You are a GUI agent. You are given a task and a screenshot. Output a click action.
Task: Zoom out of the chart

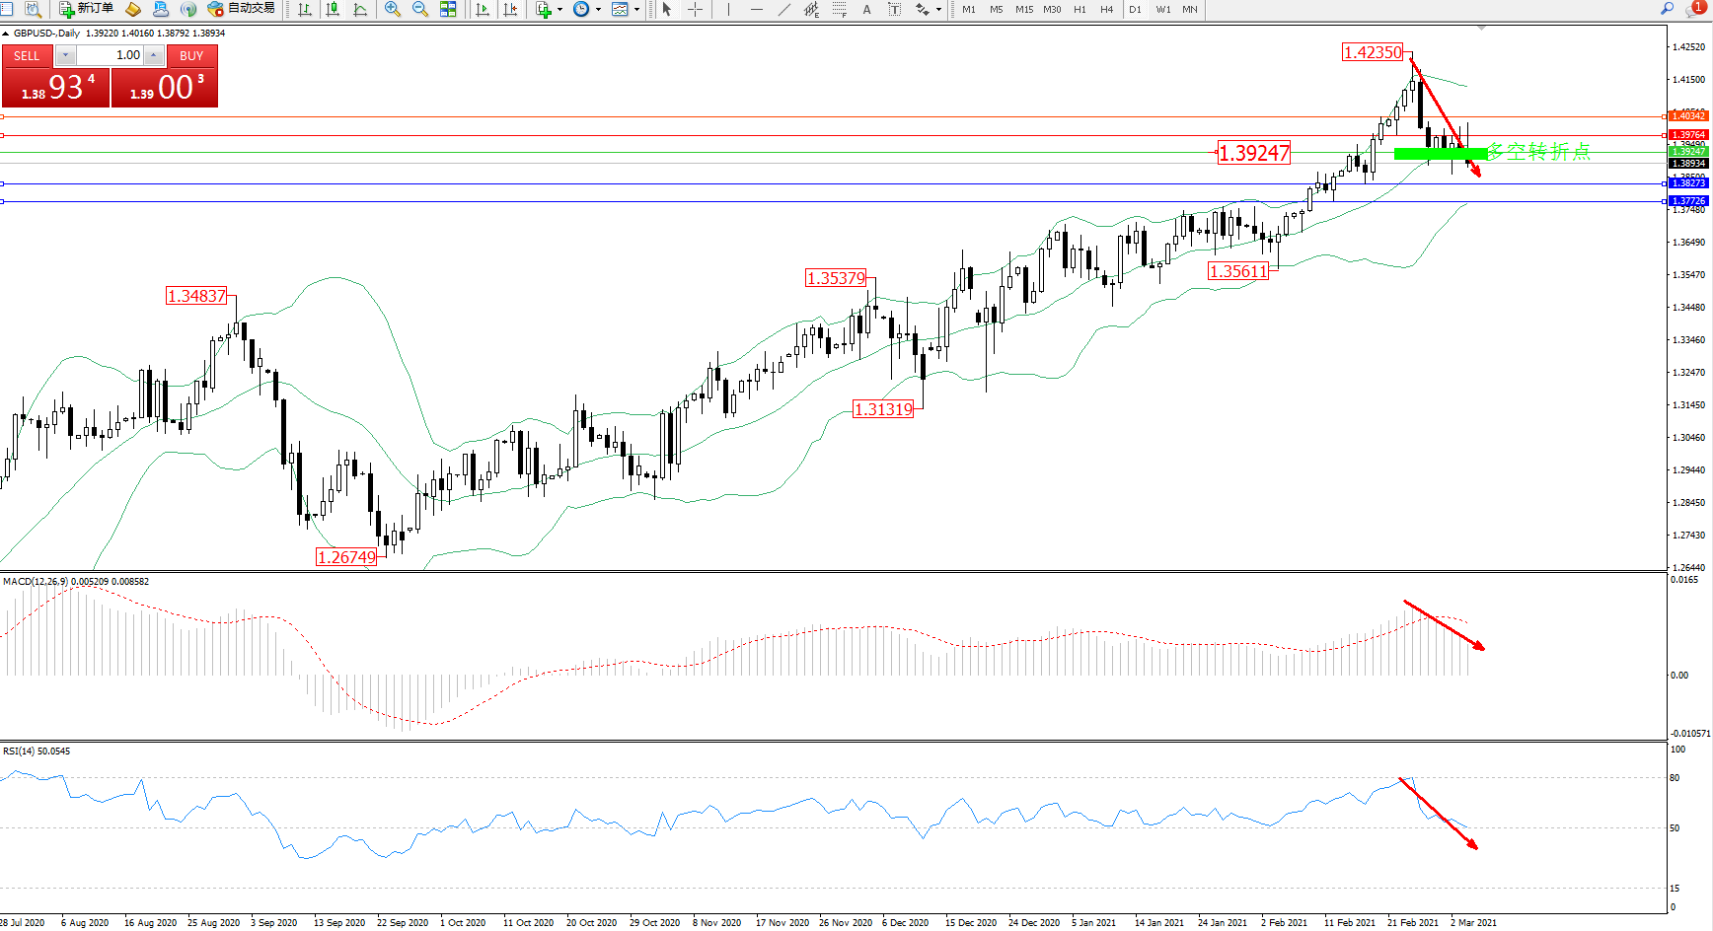pos(420,9)
